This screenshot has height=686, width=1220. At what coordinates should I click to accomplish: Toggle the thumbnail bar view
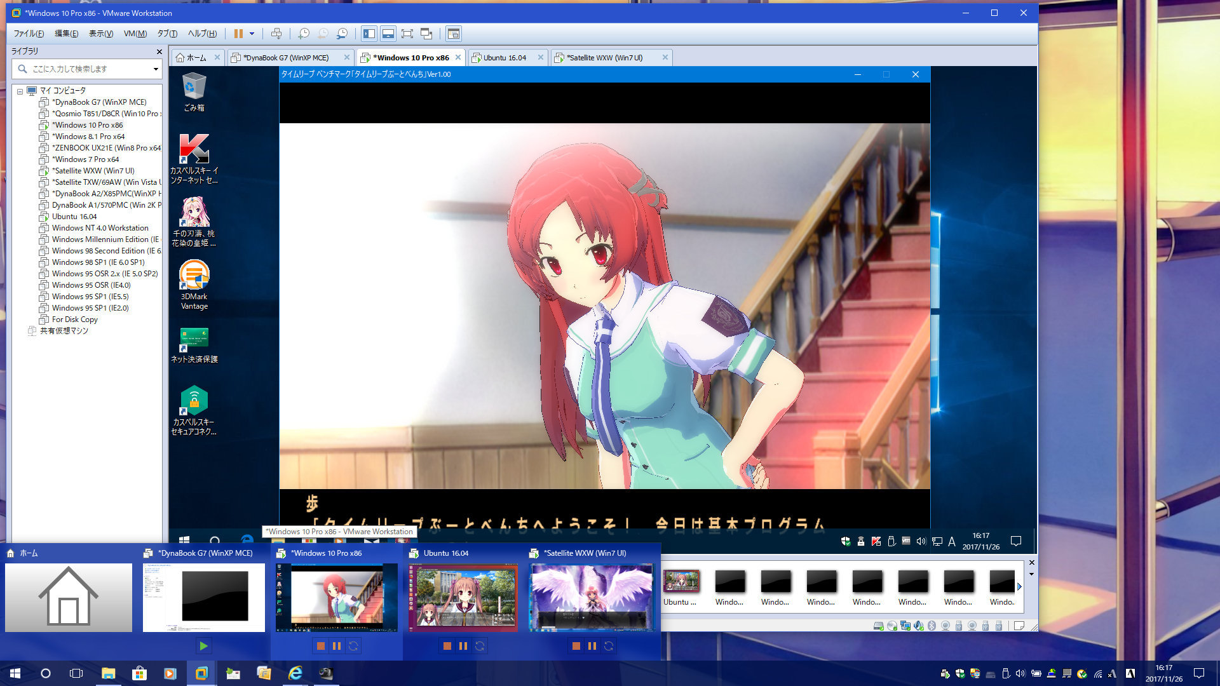click(388, 34)
